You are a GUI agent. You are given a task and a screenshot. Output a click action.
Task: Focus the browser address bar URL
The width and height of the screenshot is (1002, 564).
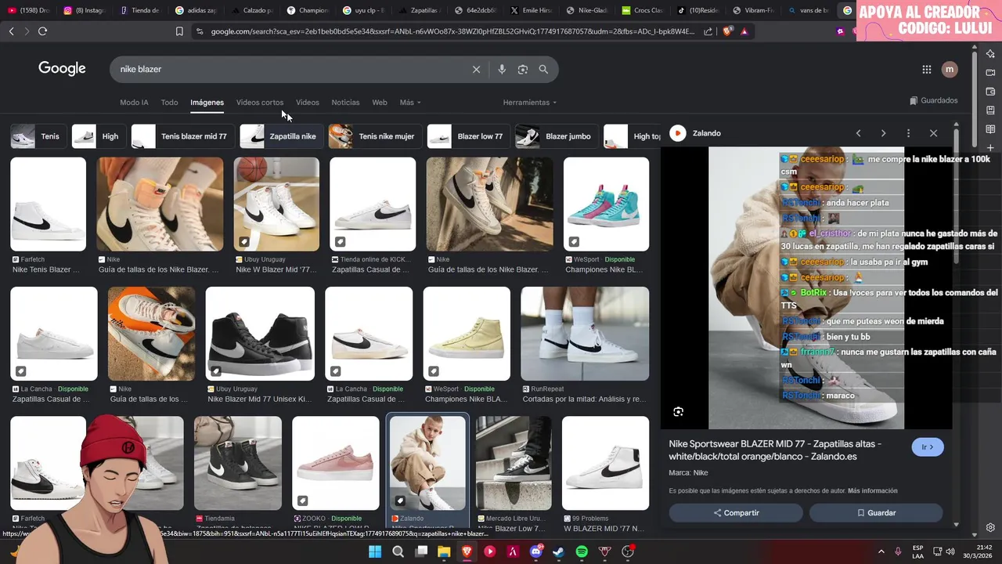[452, 31]
